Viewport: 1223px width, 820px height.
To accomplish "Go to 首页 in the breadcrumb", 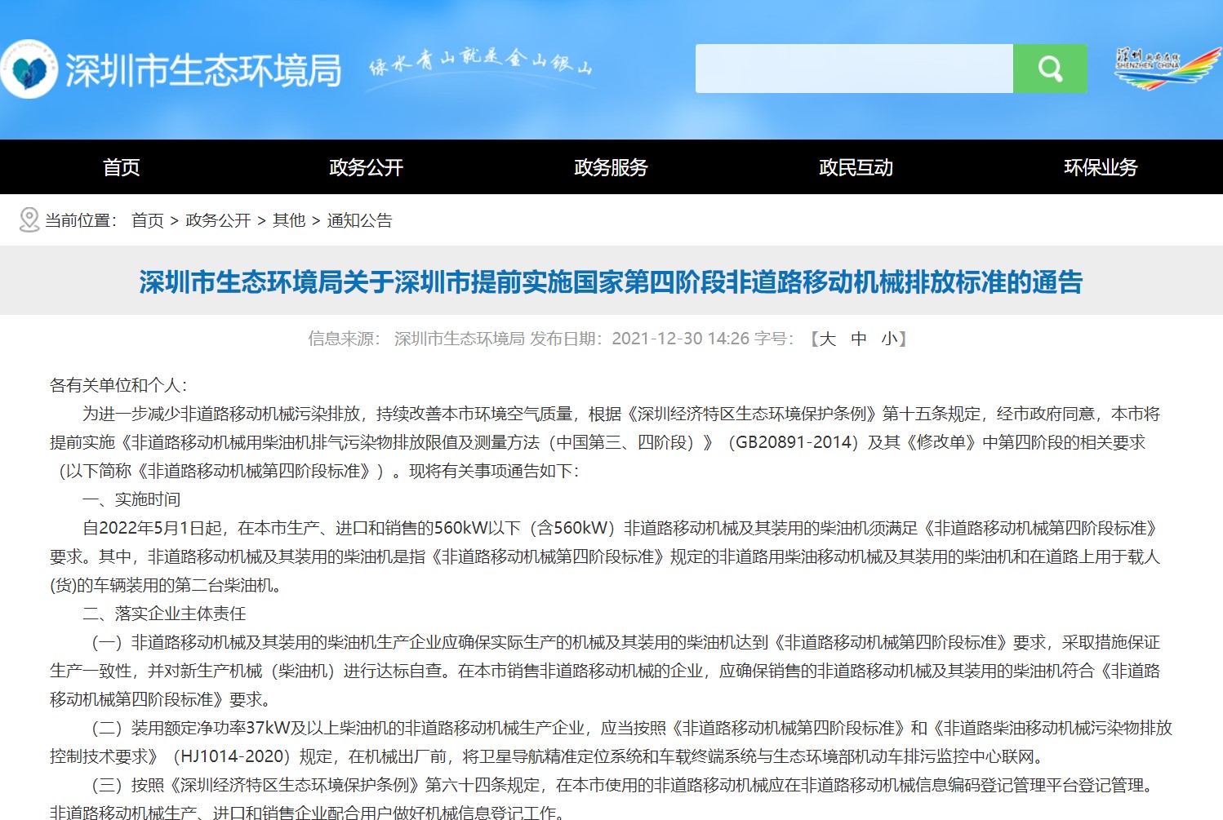I will coord(148,220).
